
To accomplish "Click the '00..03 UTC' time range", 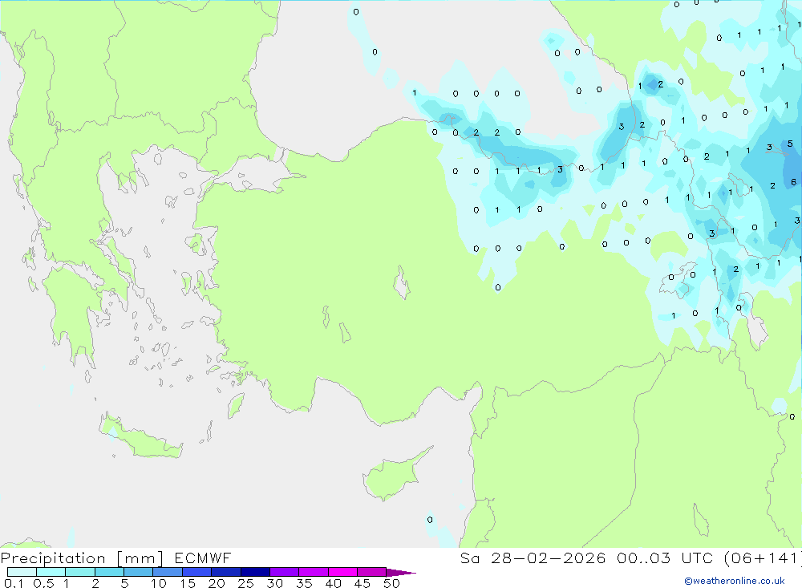I will click(x=665, y=558).
